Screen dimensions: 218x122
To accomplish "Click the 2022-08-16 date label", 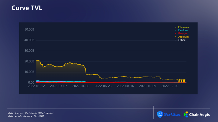I will pos(125,86).
